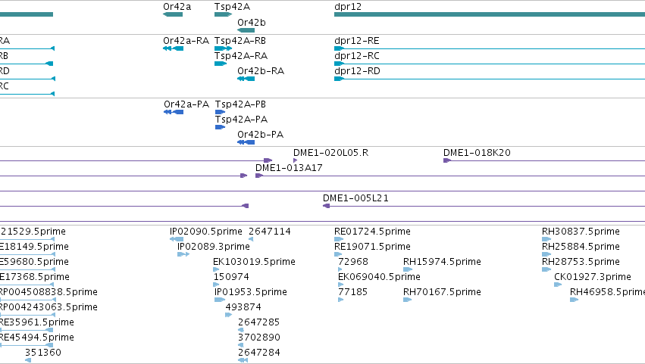
Task: Select the Or42b-RA transcript glyph
Action: (x=246, y=79)
